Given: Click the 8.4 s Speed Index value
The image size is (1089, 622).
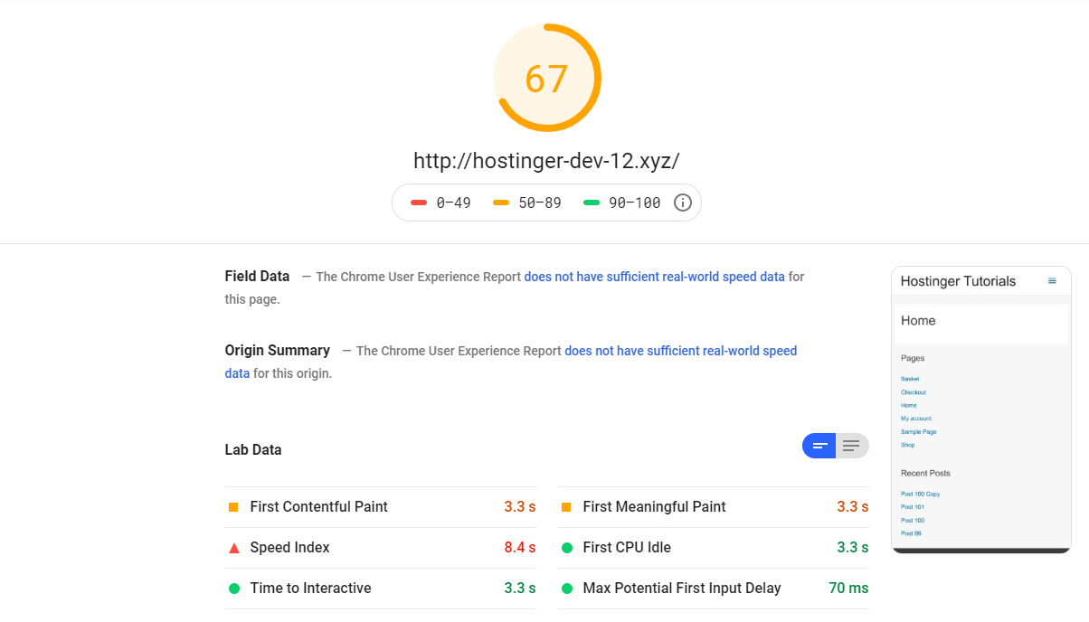Looking at the screenshot, I should click(x=520, y=548).
